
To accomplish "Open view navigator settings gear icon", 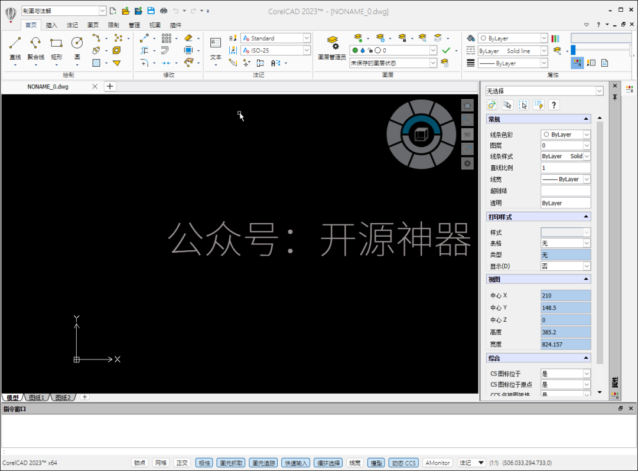I will (x=467, y=163).
